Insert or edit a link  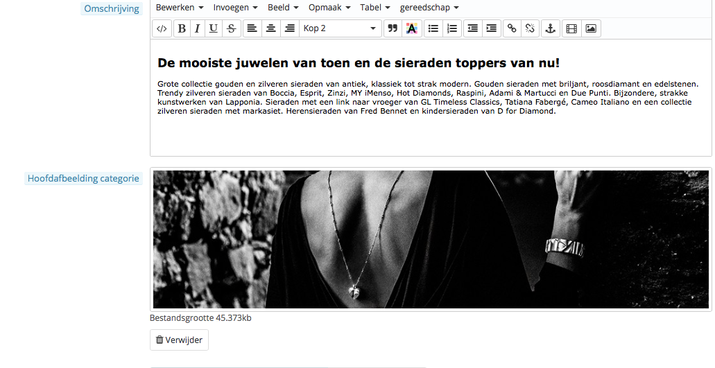click(512, 28)
